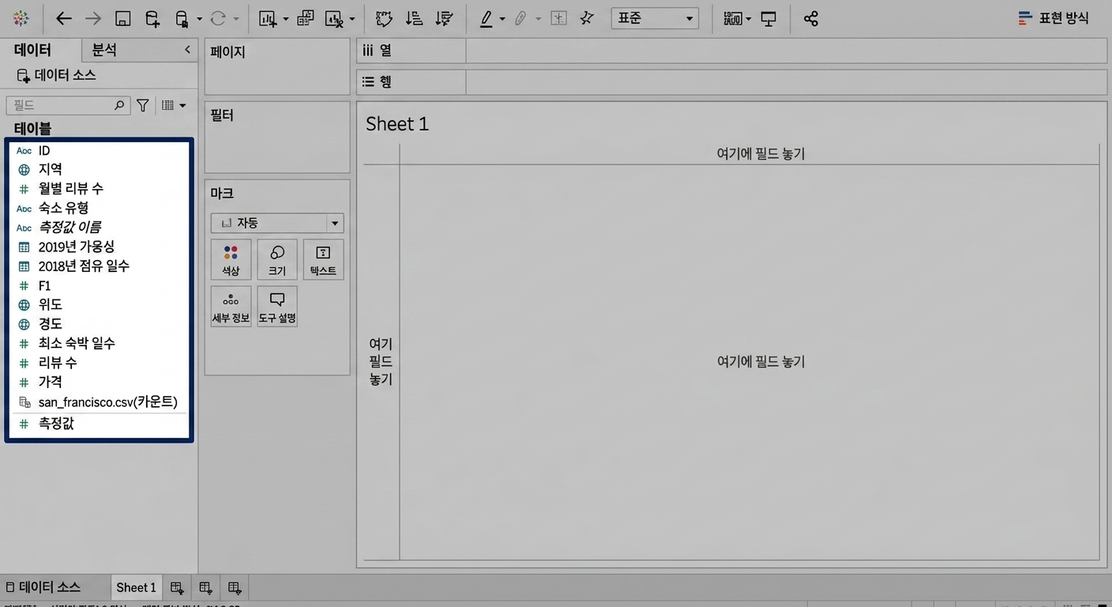Select the Sheet 1 tab
This screenshot has height=607, width=1112.
137,587
